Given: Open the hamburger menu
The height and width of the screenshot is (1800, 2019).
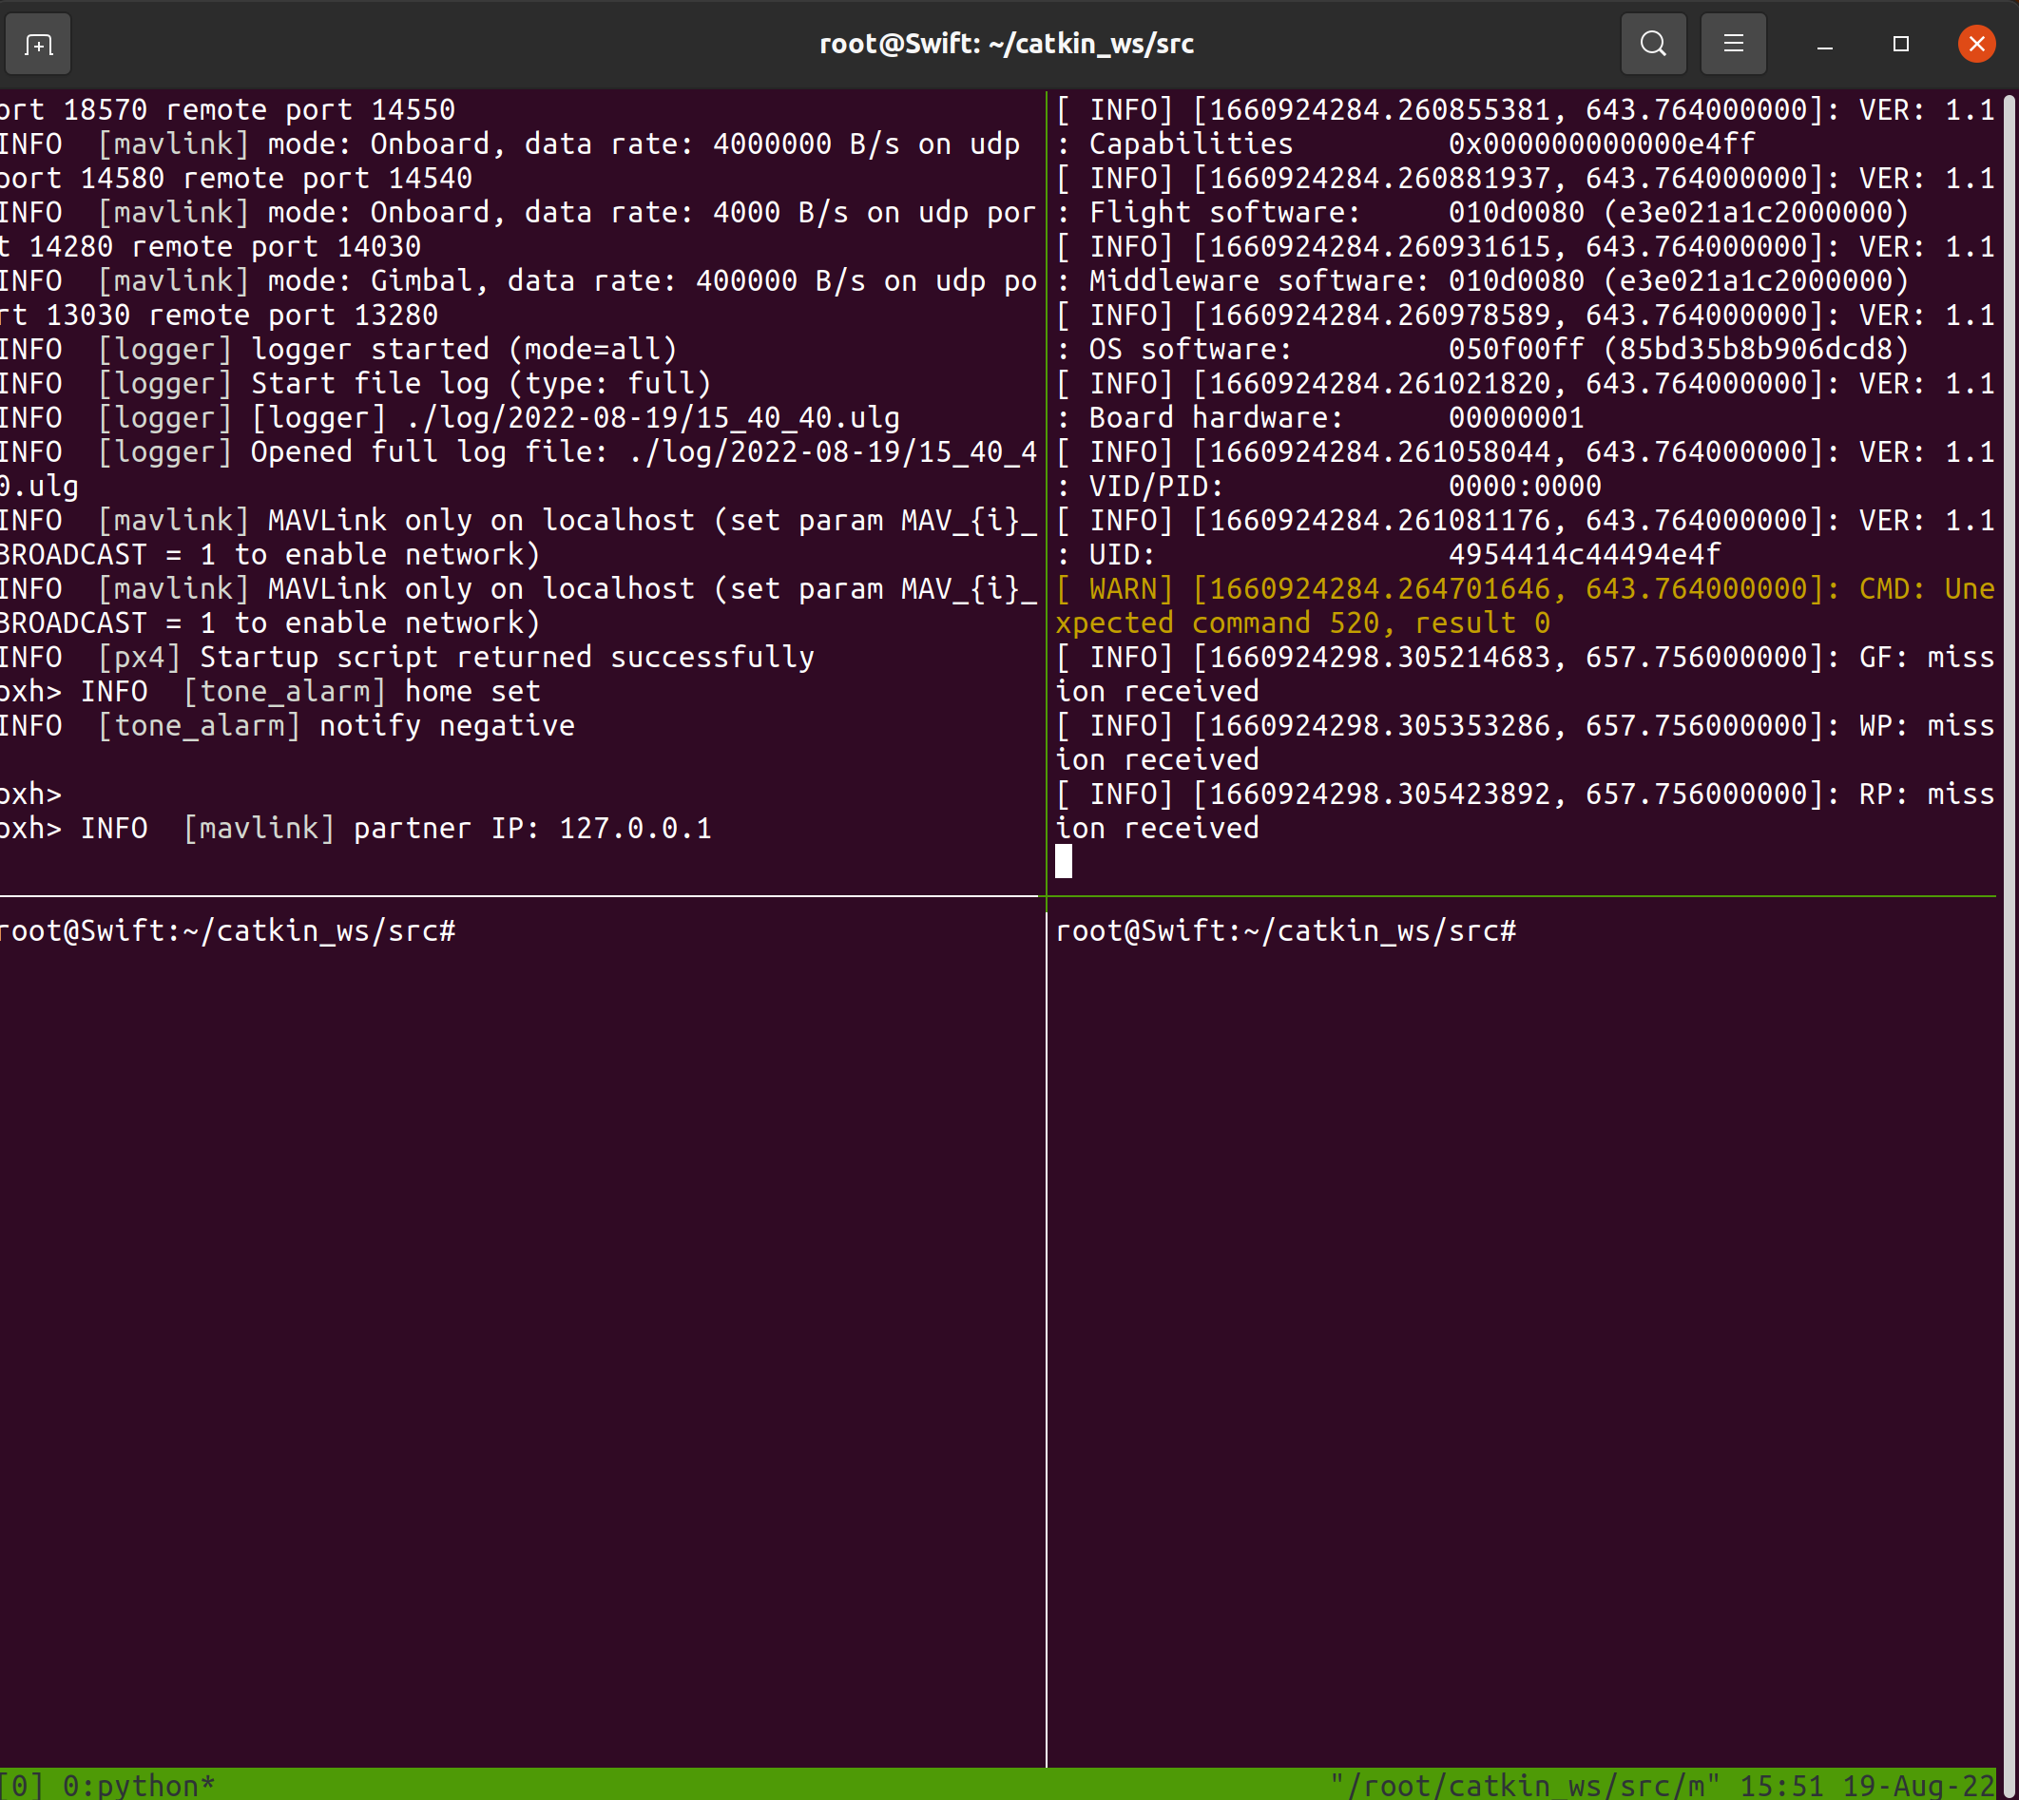Looking at the screenshot, I should [x=1733, y=45].
